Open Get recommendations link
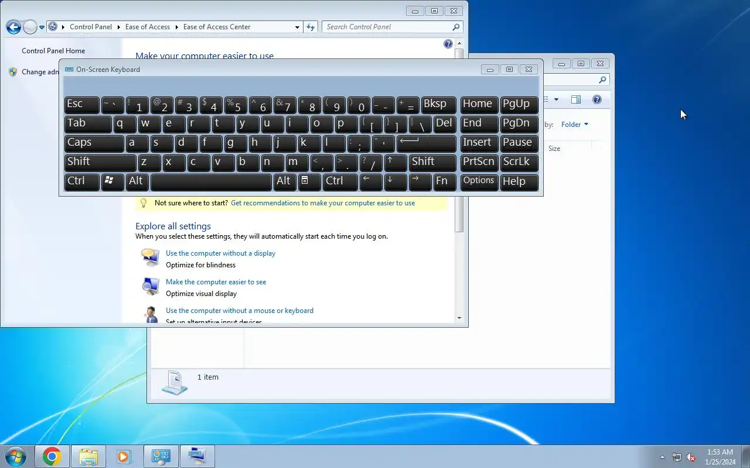750x468 pixels. pos(323,203)
